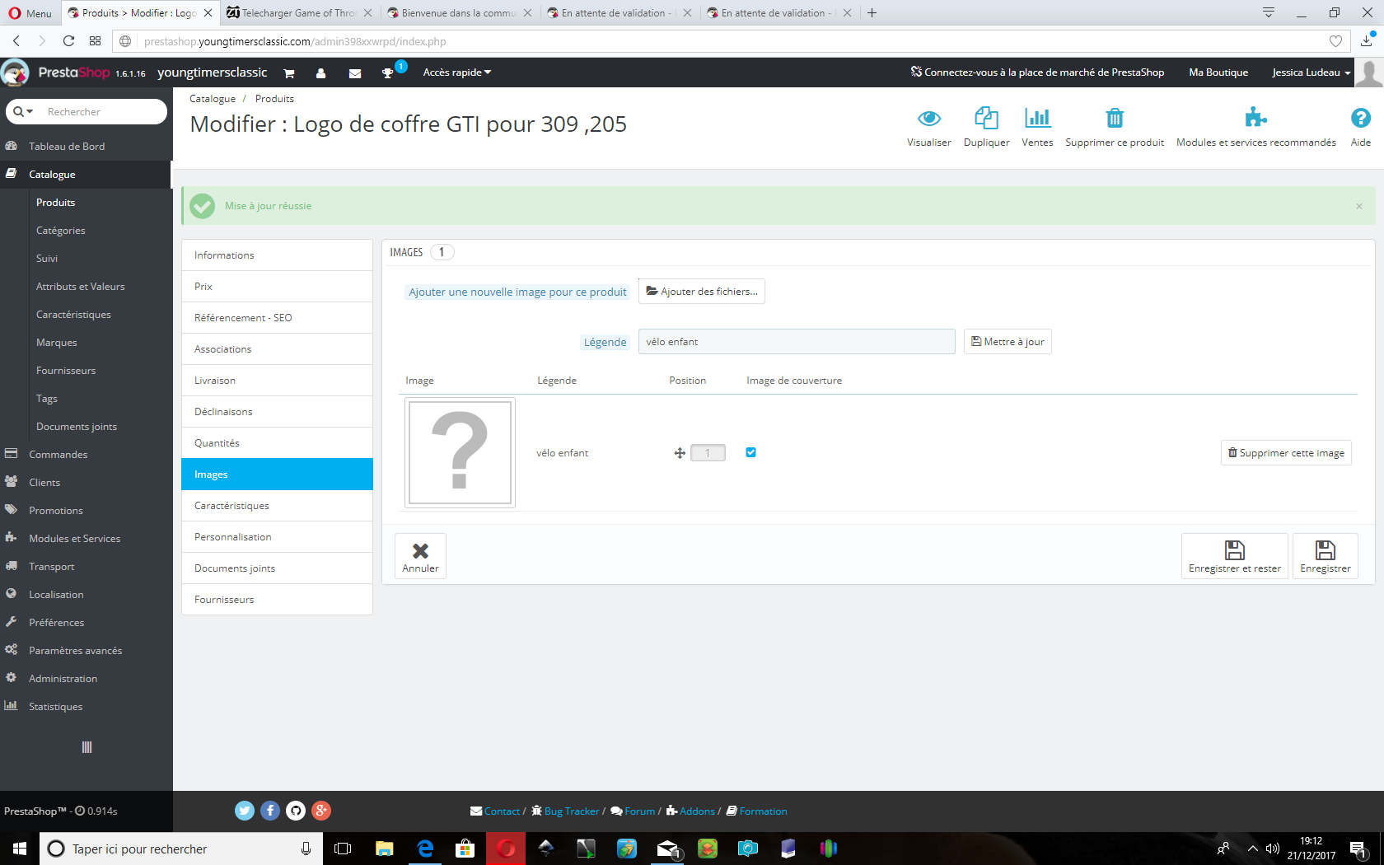
Task: Open PrestaShop marketplace connection link
Action: pos(1037,72)
